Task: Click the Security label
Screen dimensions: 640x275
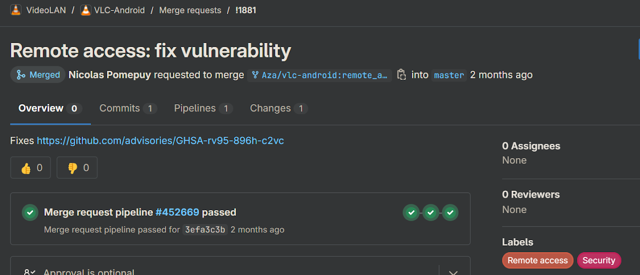Action: [598, 260]
